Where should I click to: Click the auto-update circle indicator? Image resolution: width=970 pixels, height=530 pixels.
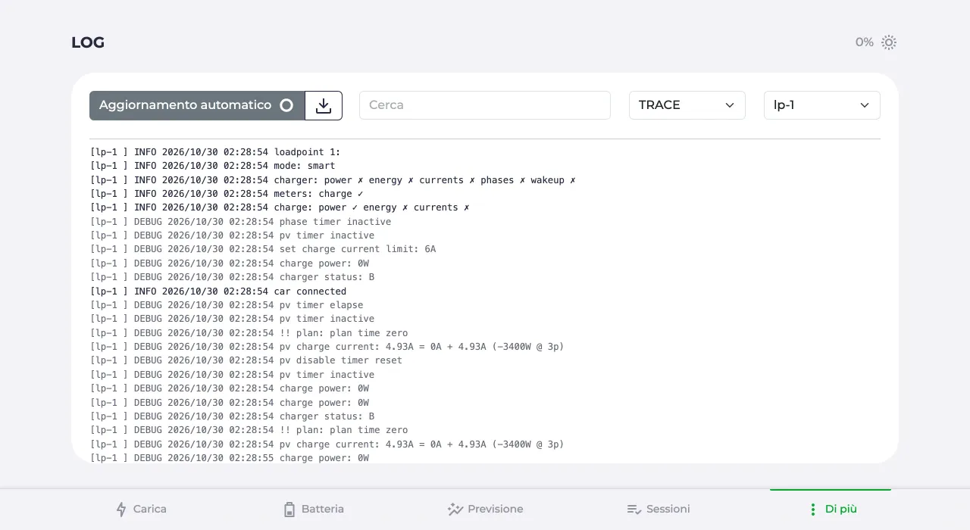(x=286, y=105)
